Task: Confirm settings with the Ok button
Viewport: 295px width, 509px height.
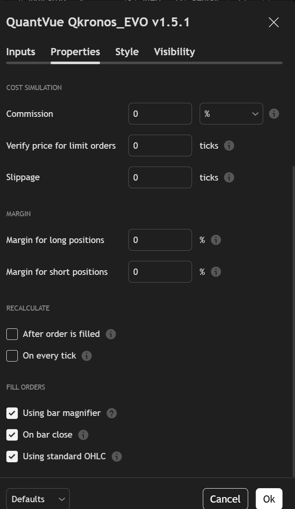Action: point(269,499)
